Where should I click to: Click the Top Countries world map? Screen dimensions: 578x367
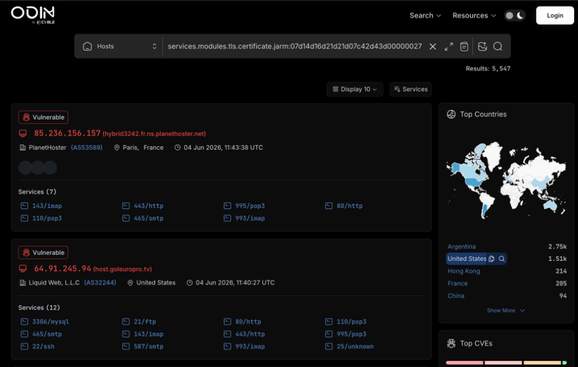(506, 180)
